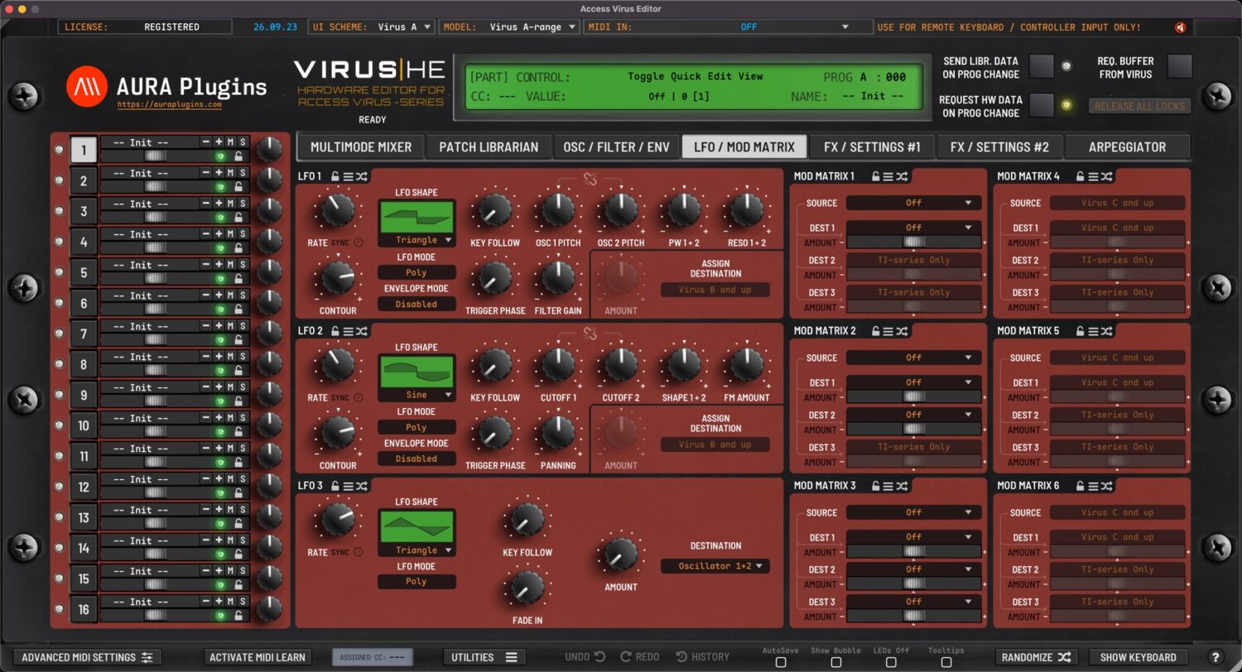Viewport: 1242px width, 672px height.
Task: Click Mod Matrix 3 Dest 2 amount slider
Action: tap(913, 584)
